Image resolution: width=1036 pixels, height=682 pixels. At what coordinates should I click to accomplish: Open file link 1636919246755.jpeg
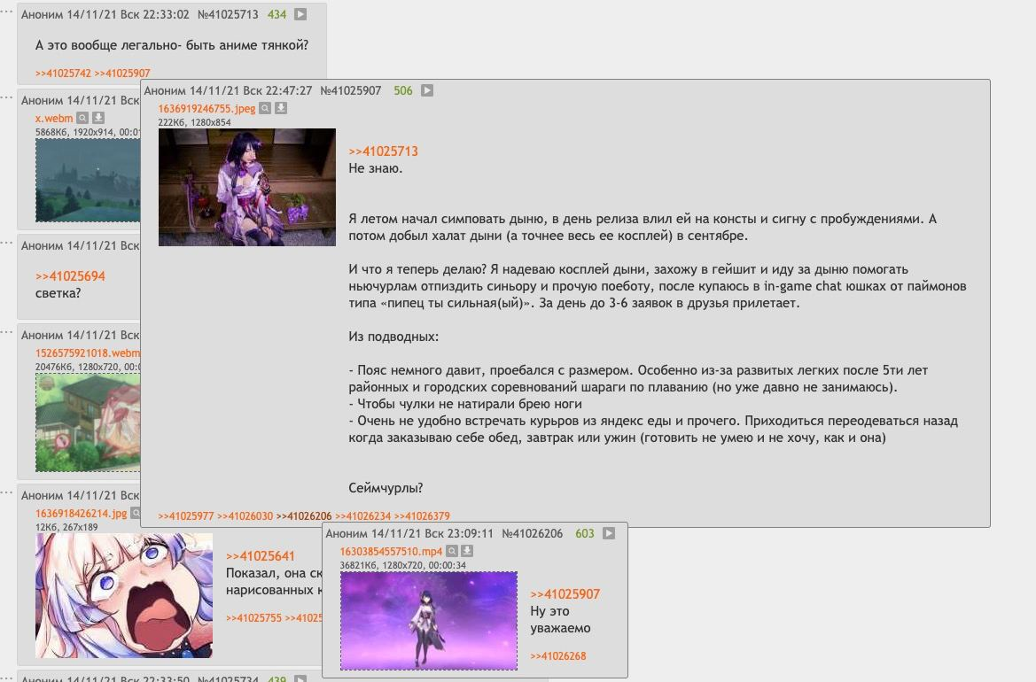click(206, 108)
